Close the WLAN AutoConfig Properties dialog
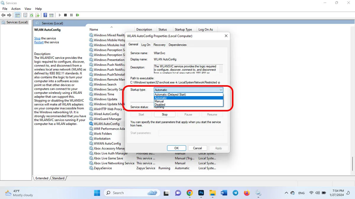This screenshot has height=199, width=355. click(226, 36)
